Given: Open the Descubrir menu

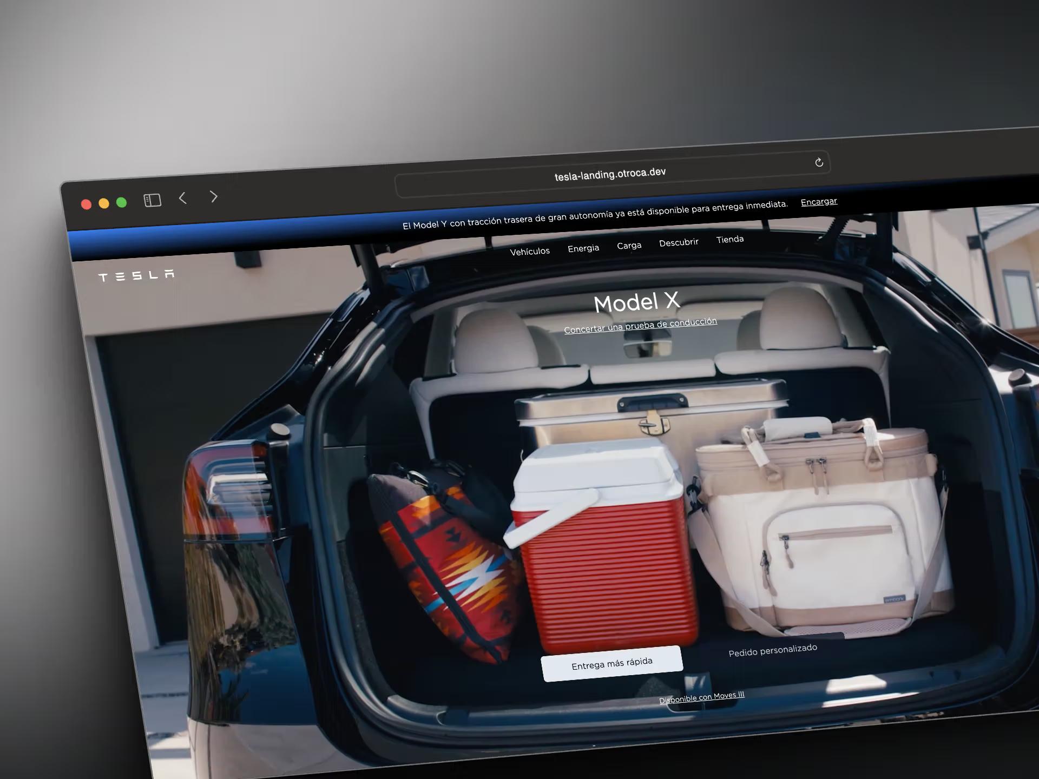Looking at the screenshot, I should [x=679, y=242].
